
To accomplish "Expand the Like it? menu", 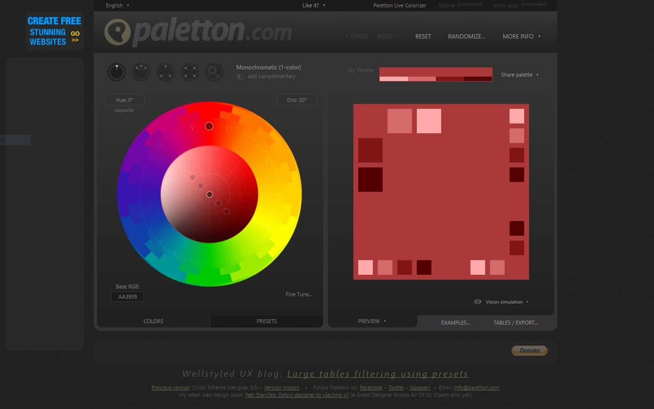I will (x=314, y=5).
